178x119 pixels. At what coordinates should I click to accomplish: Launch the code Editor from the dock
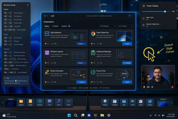69,102
